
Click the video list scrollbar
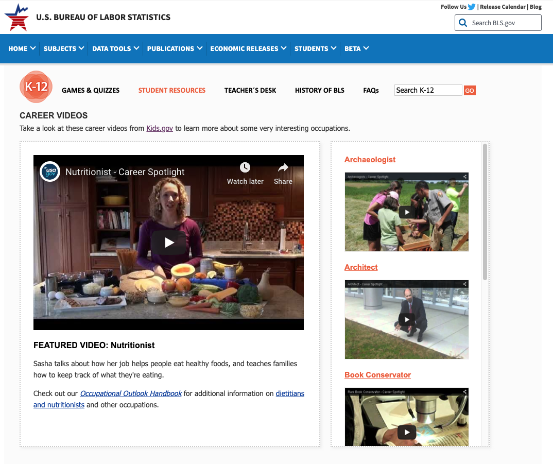[485, 212]
